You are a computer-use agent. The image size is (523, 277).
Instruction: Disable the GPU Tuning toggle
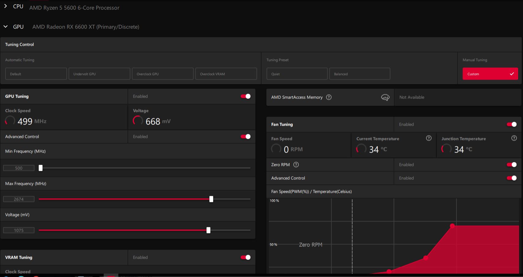pyautogui.click(x=246, y=96)
